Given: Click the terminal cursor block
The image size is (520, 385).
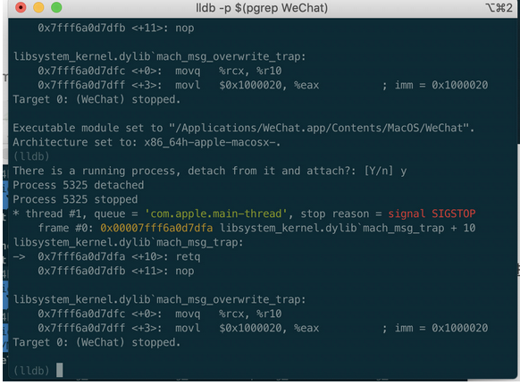Looking at the screenshot, I should coord(59,370).
